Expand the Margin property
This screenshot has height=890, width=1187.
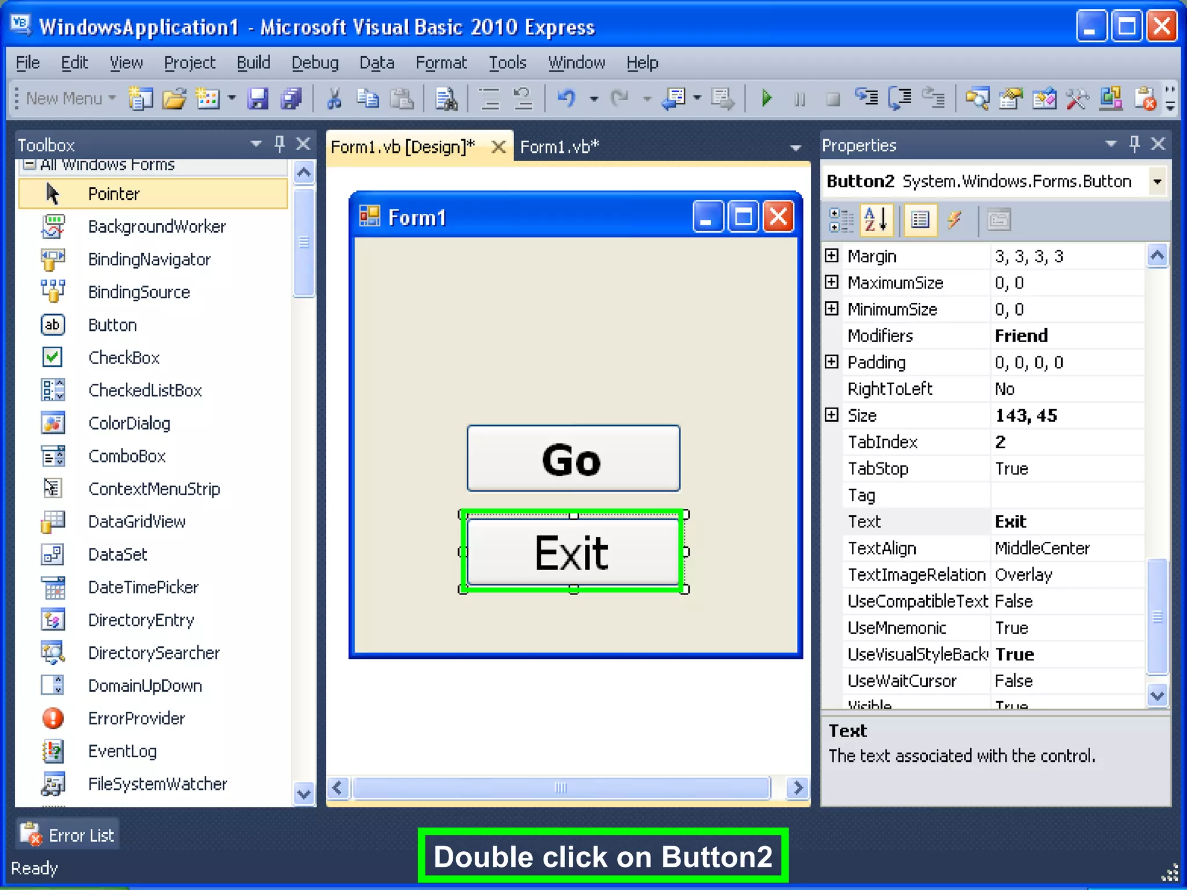pyautogui.click(x=832, y=256)
